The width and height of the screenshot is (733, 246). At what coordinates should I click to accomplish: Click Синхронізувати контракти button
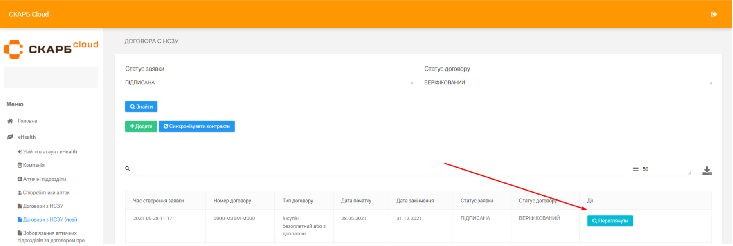click(196, 126)
